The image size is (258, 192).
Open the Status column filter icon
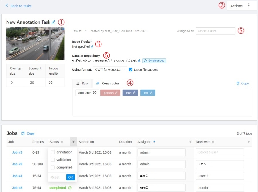(73, 142)
